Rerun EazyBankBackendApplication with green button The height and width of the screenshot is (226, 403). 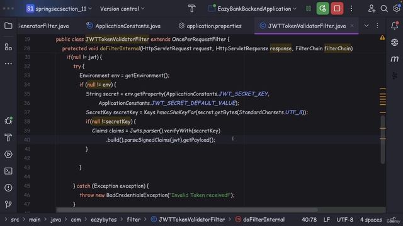322,9
